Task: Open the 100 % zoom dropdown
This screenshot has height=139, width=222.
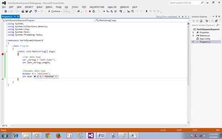Action: (x=10, y=126)
